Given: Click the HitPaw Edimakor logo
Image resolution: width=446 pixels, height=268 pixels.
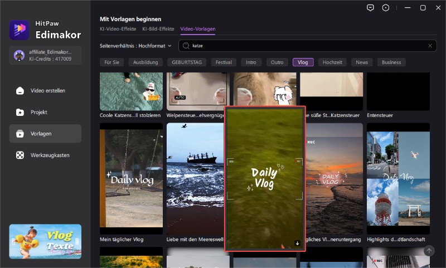Looking at the screenshot, I should click(20, 30).
